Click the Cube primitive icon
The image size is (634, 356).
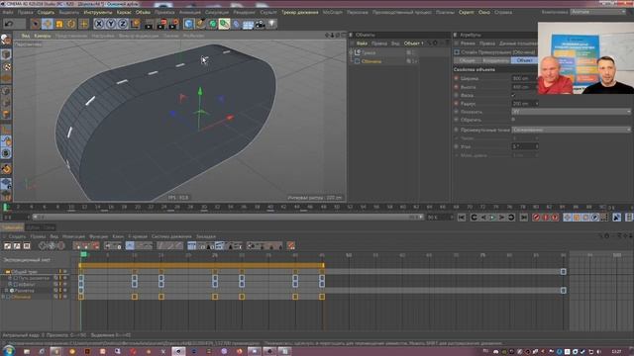point(188,24)
